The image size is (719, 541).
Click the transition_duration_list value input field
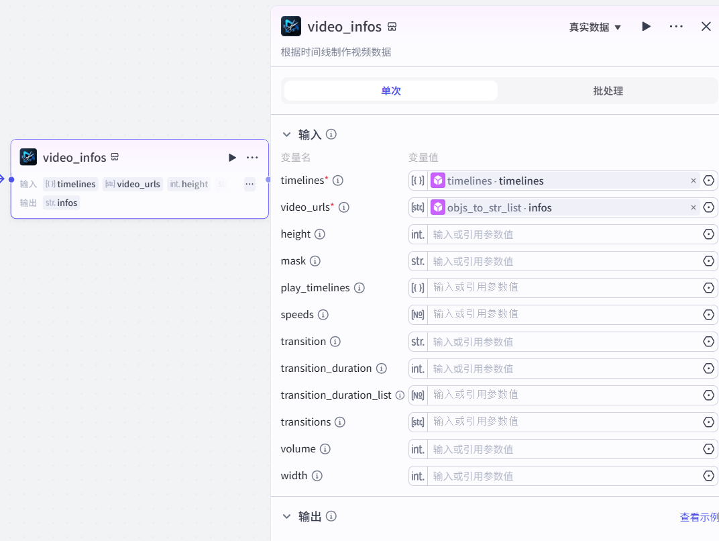[x=563, y=395]
